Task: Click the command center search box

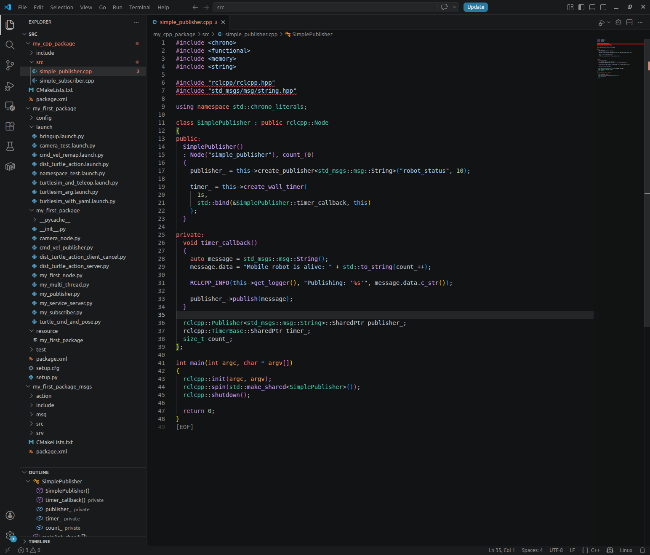Action: [325, 7]
